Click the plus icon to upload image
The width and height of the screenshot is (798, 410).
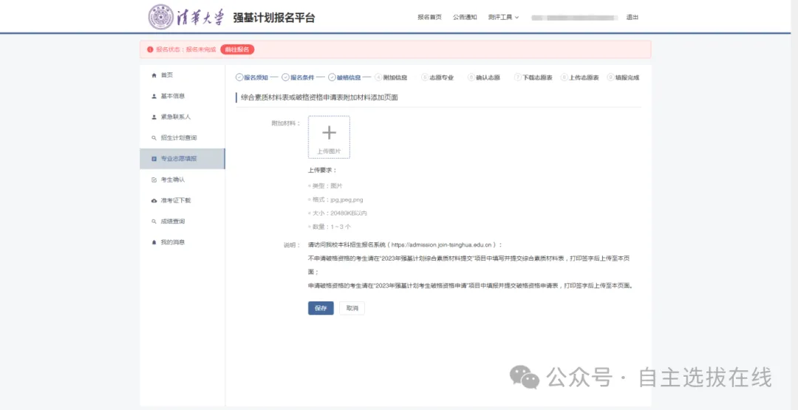[x=329, y=133]
